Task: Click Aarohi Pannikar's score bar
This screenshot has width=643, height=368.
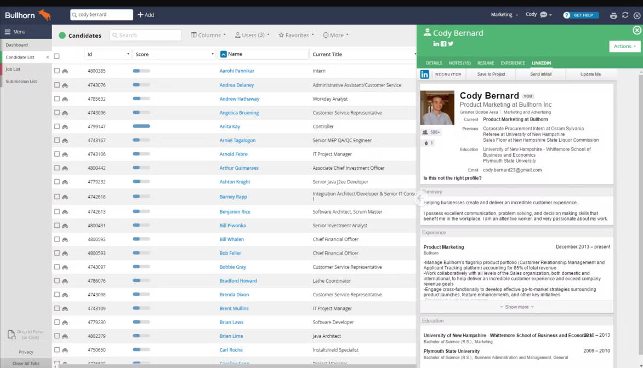Action: pos(141,71)
